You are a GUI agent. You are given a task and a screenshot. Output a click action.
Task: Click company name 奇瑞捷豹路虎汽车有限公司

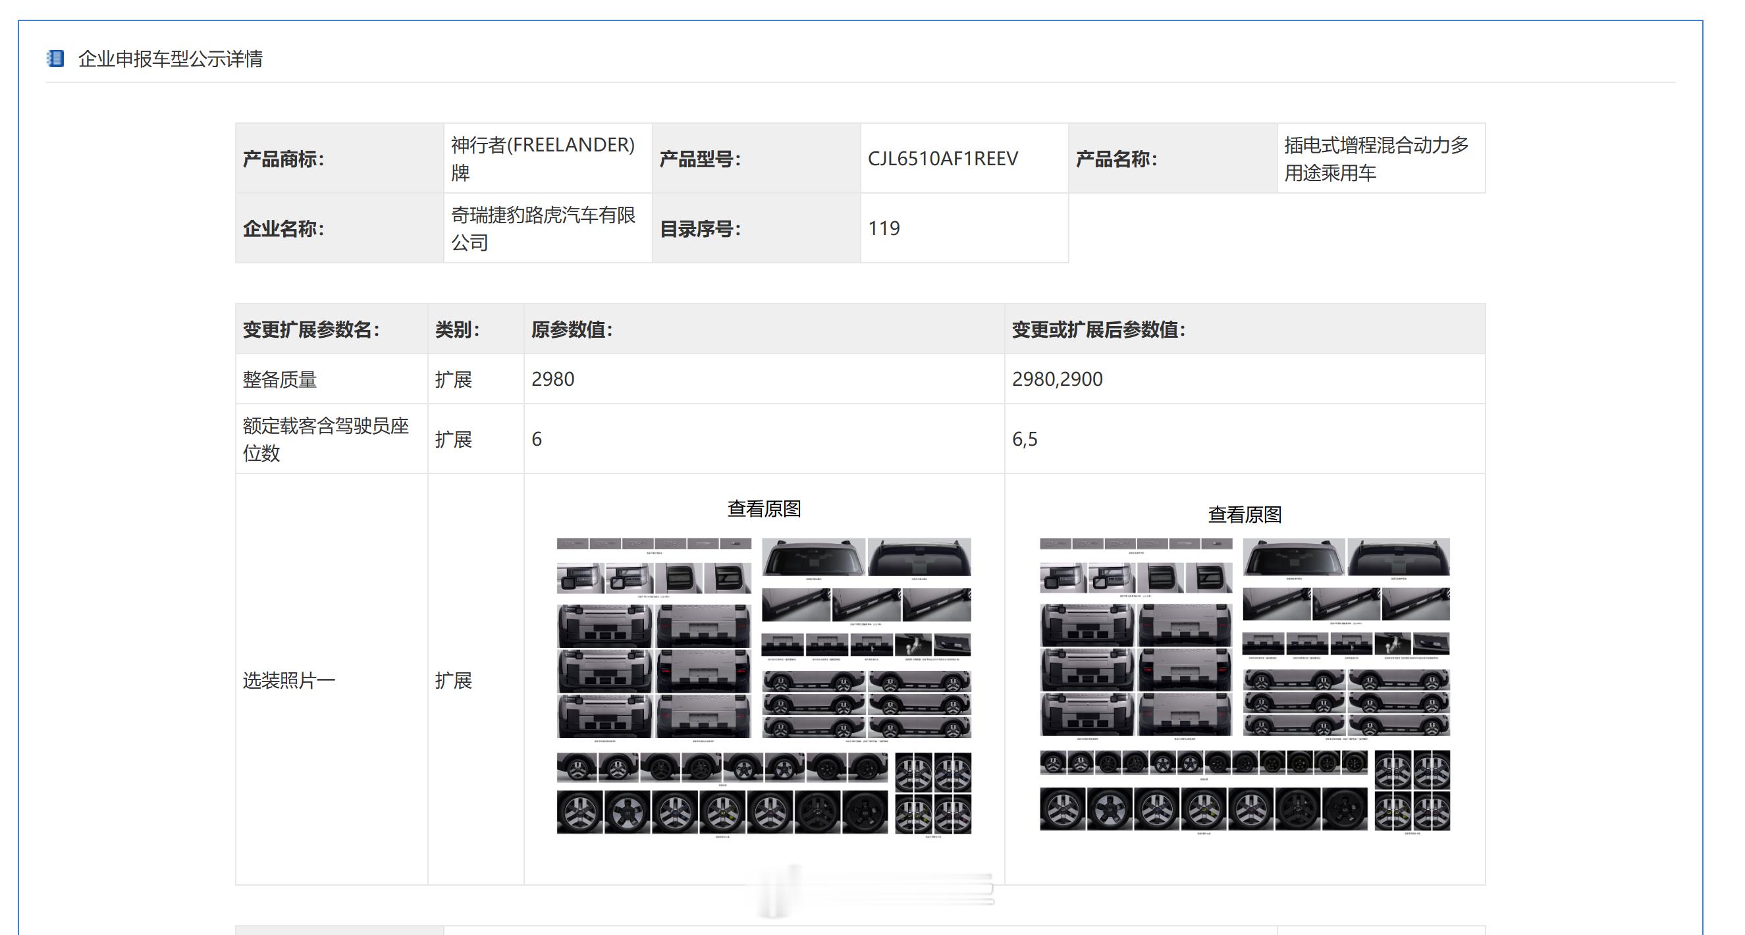tap(543, 228)
